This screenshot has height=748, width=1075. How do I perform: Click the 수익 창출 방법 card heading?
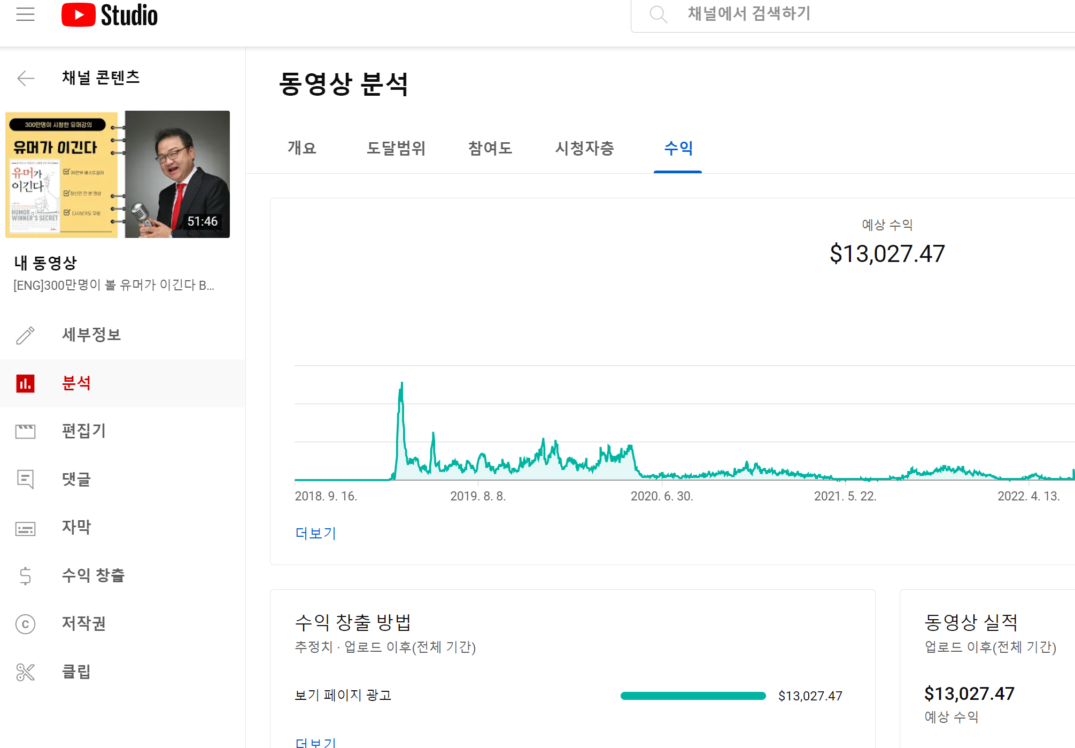pyautogui.click(x=353, y=622)
